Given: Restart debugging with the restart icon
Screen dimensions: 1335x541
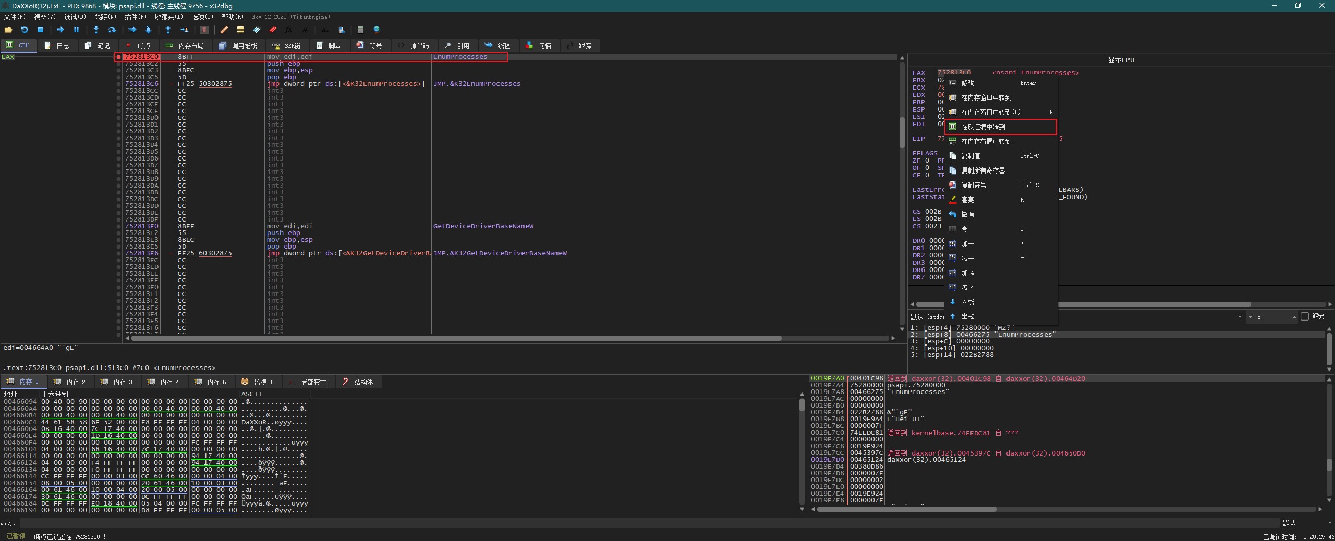Looking at the screenshot, I should [24, 30].
